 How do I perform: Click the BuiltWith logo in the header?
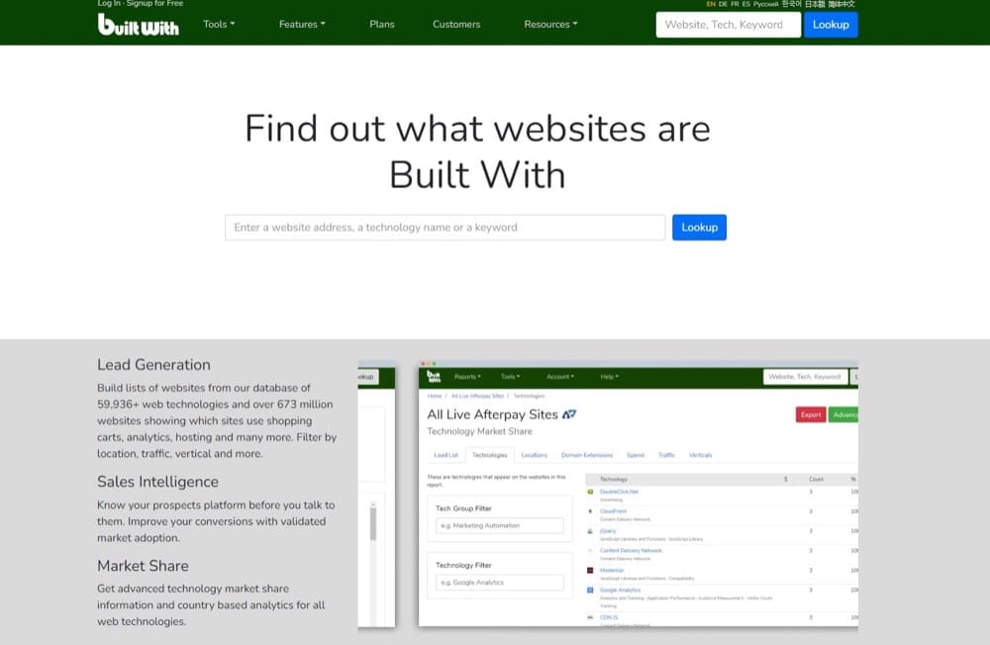139,25
